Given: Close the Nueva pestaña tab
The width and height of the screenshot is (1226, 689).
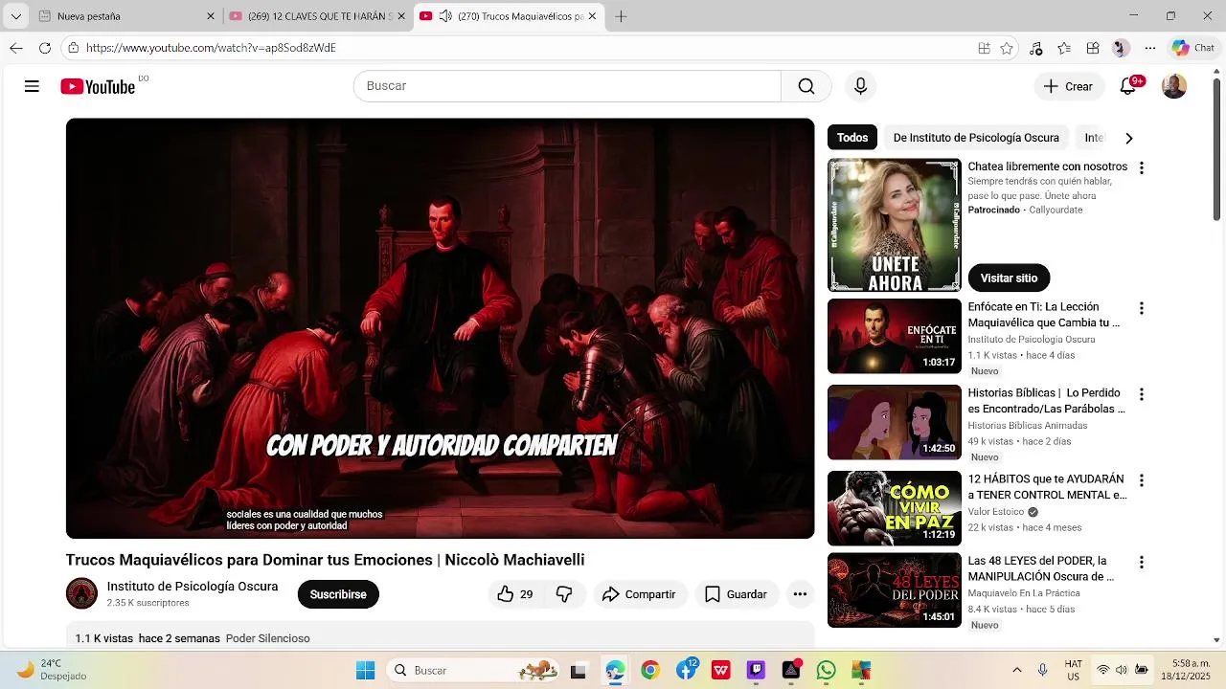Looking at the screenshot, I should 211,16.
